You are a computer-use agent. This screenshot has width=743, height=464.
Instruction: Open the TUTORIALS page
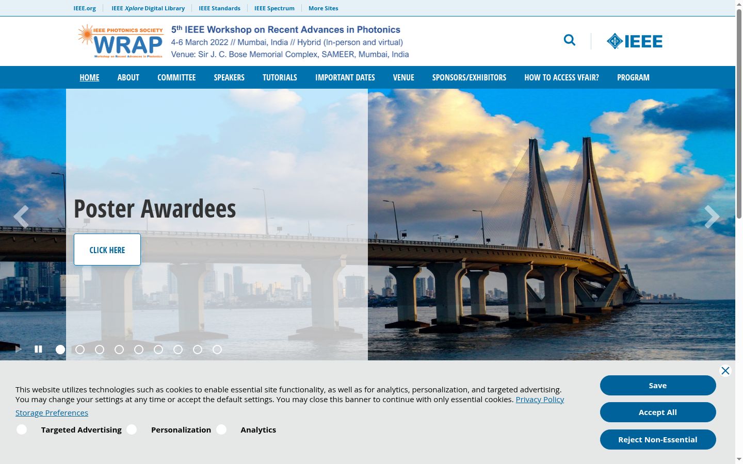pos(280,77)
